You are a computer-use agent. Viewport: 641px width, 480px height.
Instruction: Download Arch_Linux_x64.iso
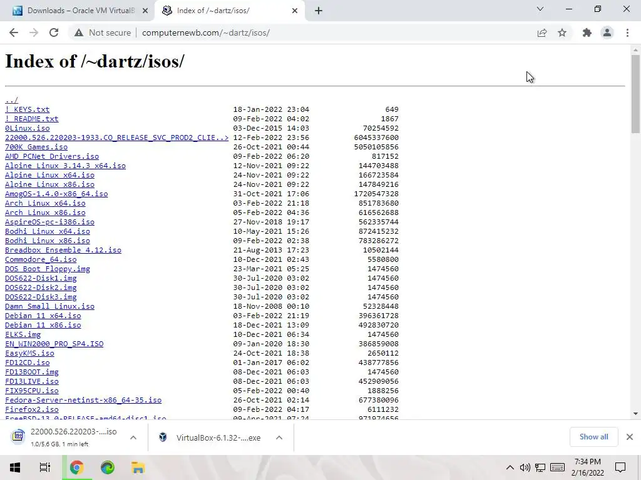click(x=45, y=203)
